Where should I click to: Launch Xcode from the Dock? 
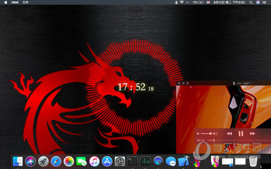tap(183, 161)
